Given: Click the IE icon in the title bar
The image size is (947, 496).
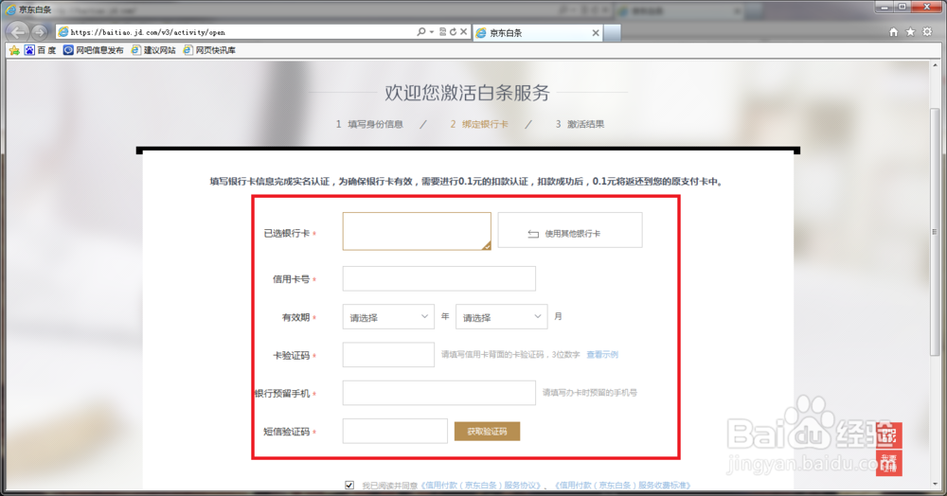Looking at the screenshot, I should 10,9.
